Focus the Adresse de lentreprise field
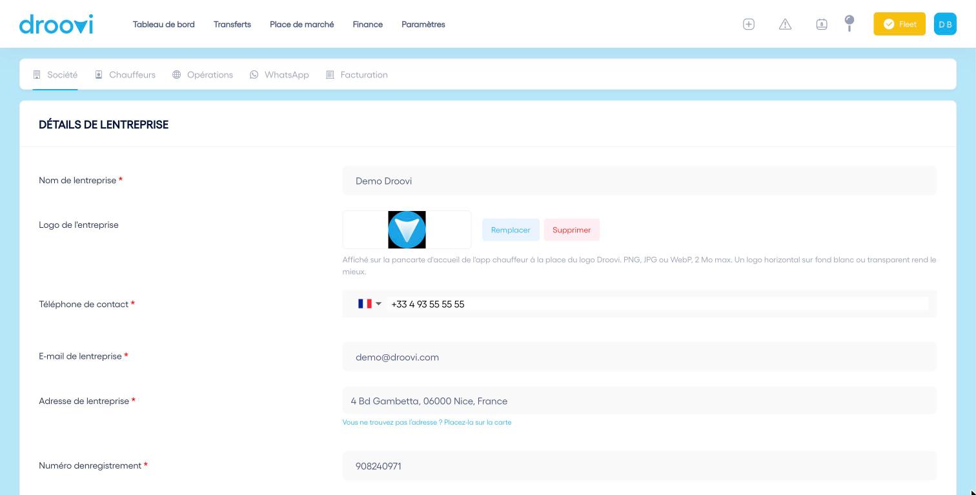 click(639, 401)
